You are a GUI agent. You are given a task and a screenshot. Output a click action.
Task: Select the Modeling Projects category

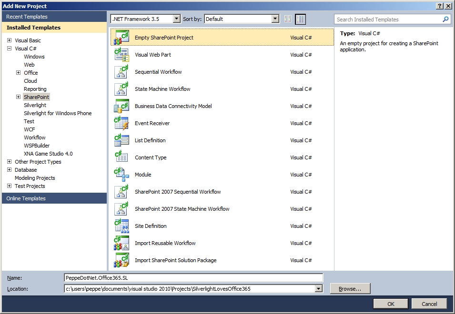(x=35, y=178)
